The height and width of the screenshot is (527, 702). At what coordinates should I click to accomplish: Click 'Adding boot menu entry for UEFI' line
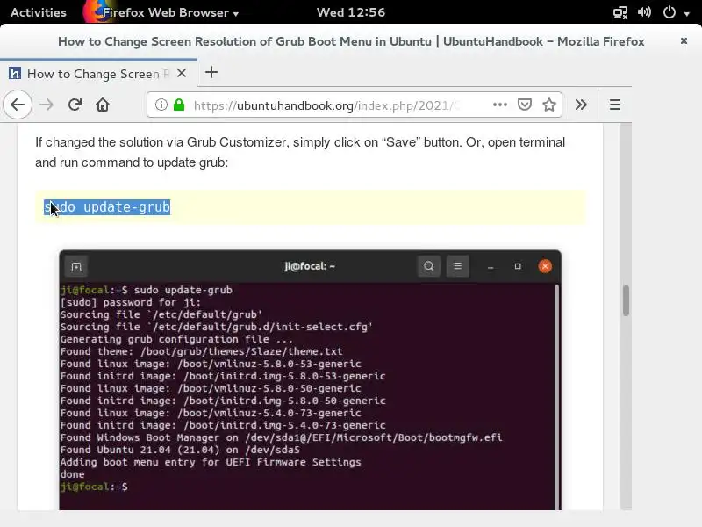211,462
